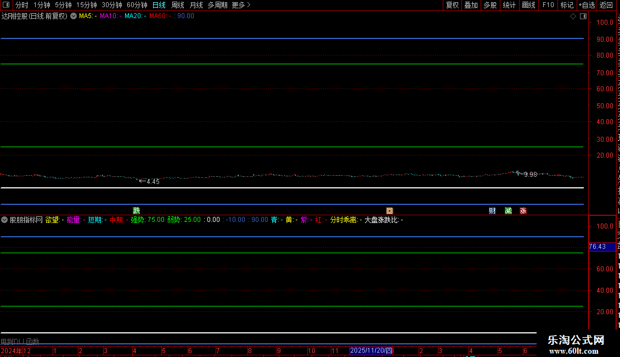Viewport: 620px width, 357px height.
Task: Click the diamond icon at chart top-right
Action: coord(573,16)
